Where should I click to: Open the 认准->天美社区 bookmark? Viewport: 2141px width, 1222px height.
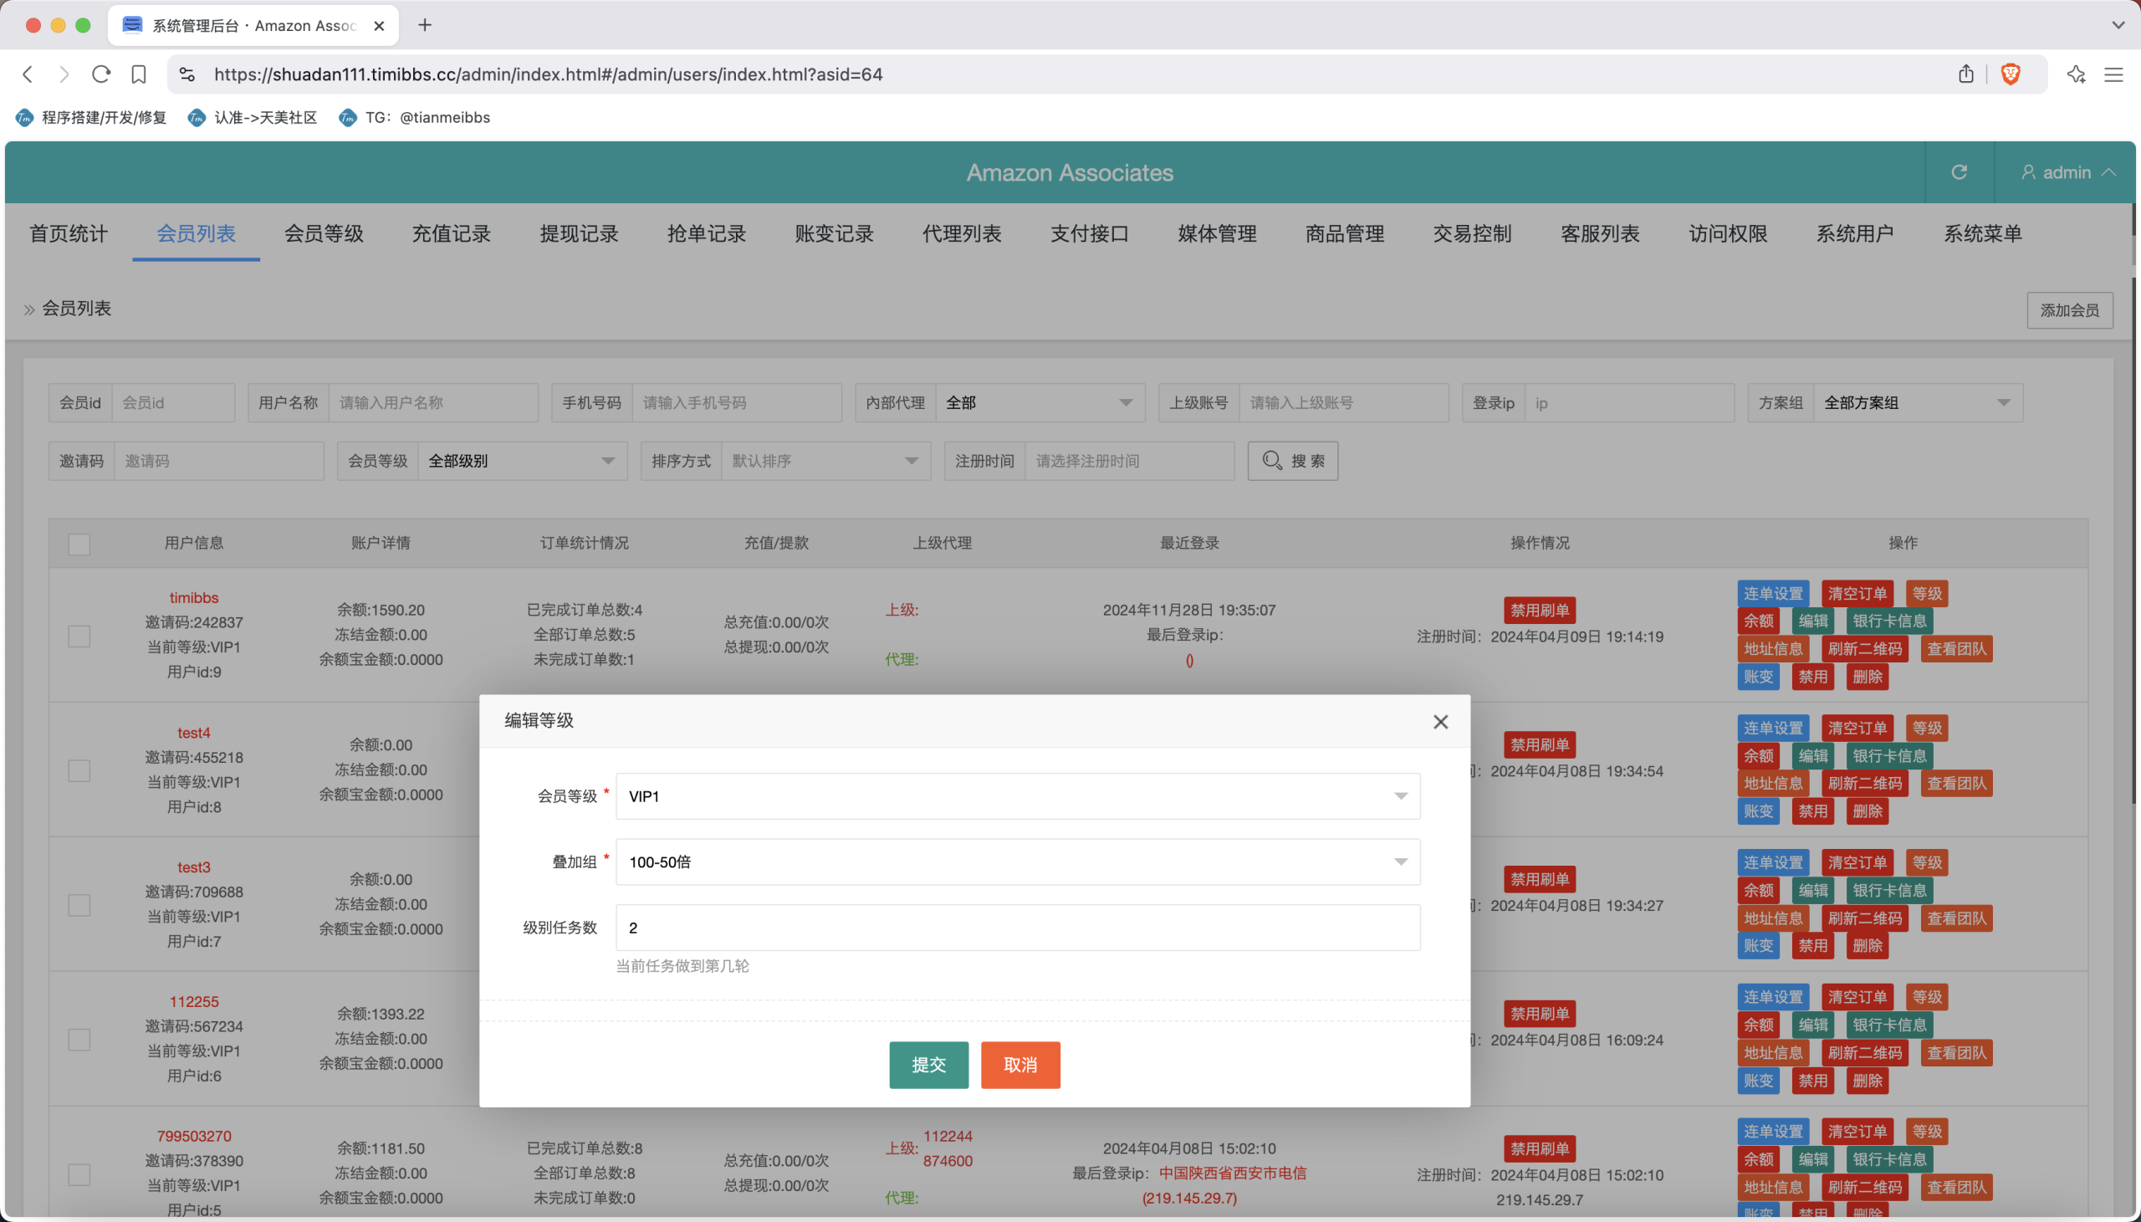coord(253,117)
